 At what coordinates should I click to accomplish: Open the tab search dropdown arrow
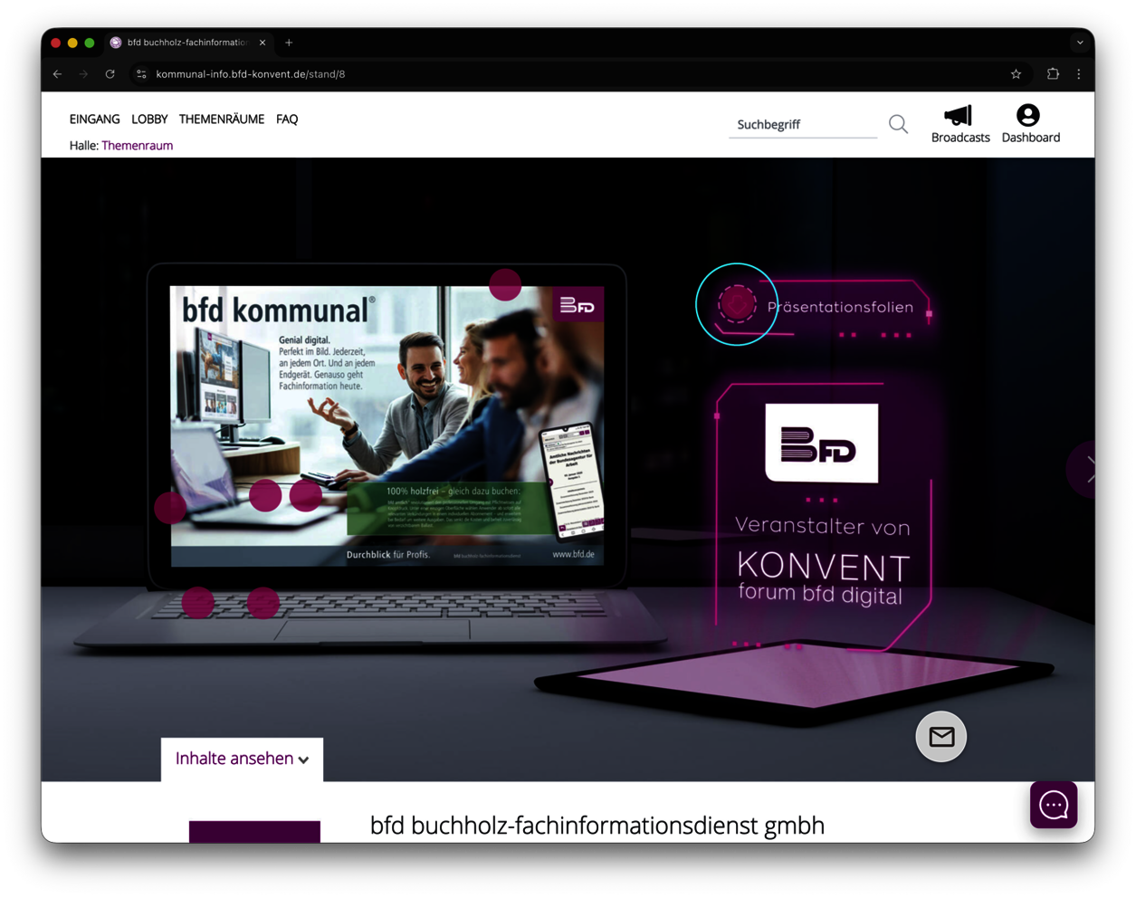(1080, 43)
